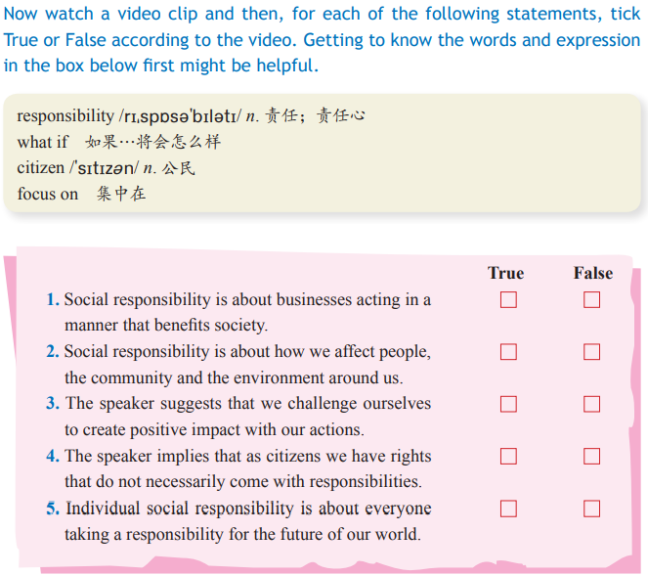
Task: Select False for statement 4 about citizens' rights
Action: [591, 457]
